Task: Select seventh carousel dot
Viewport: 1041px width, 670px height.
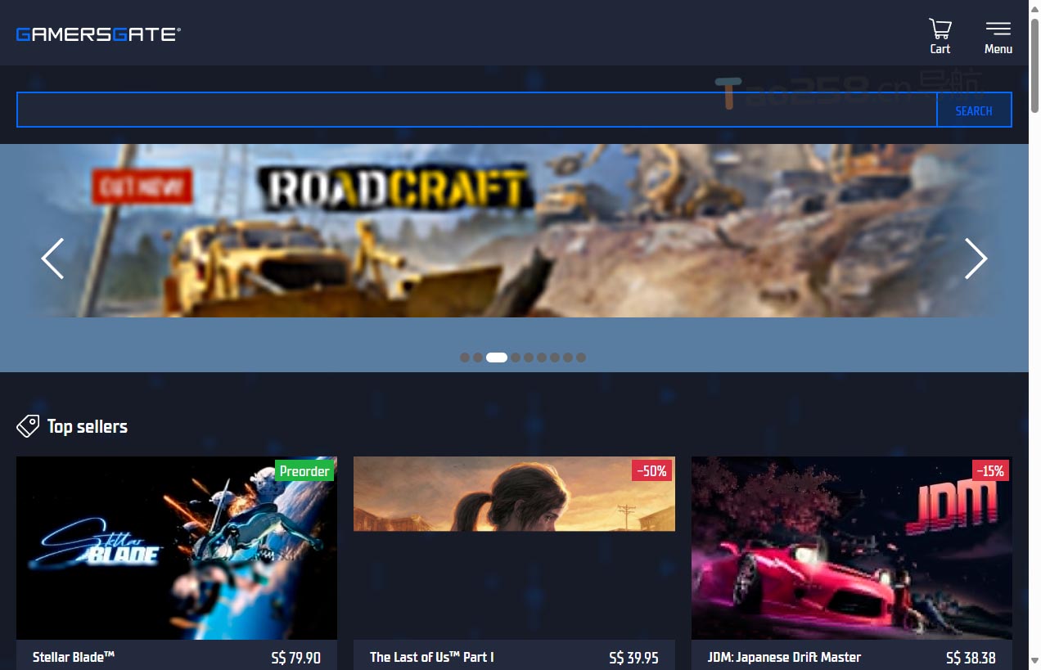Action: coord(555,357)
